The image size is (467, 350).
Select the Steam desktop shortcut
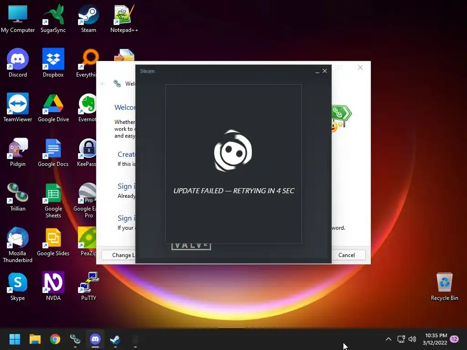(88, 18)
